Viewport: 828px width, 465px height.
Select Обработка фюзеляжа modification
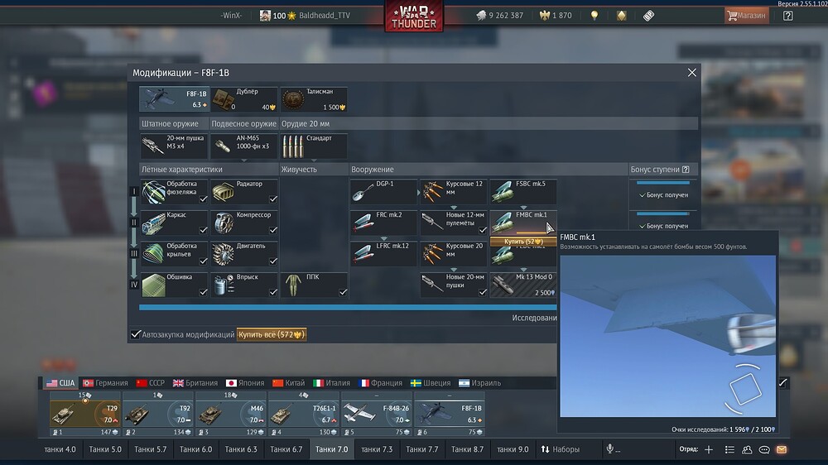click(174, 192)
